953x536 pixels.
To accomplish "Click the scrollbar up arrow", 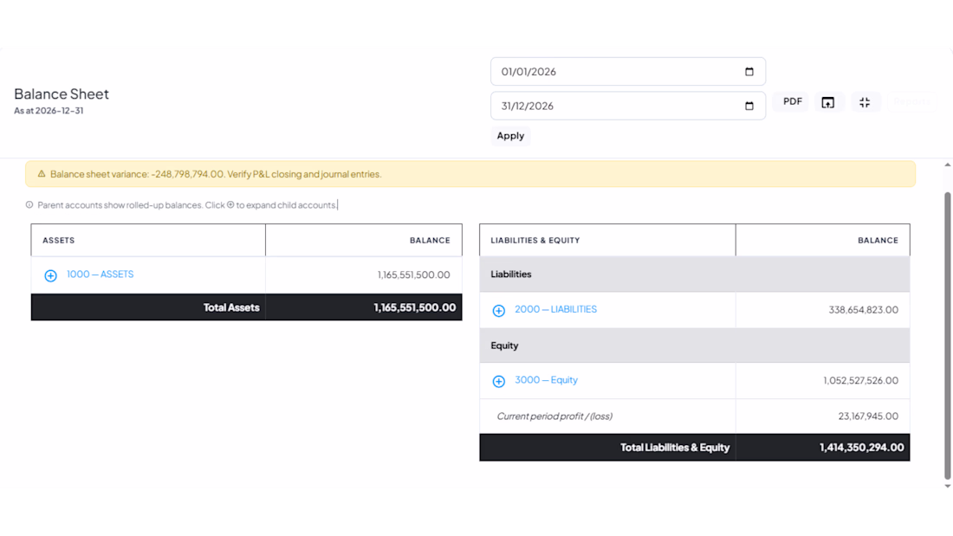I will tap(948, 165).
